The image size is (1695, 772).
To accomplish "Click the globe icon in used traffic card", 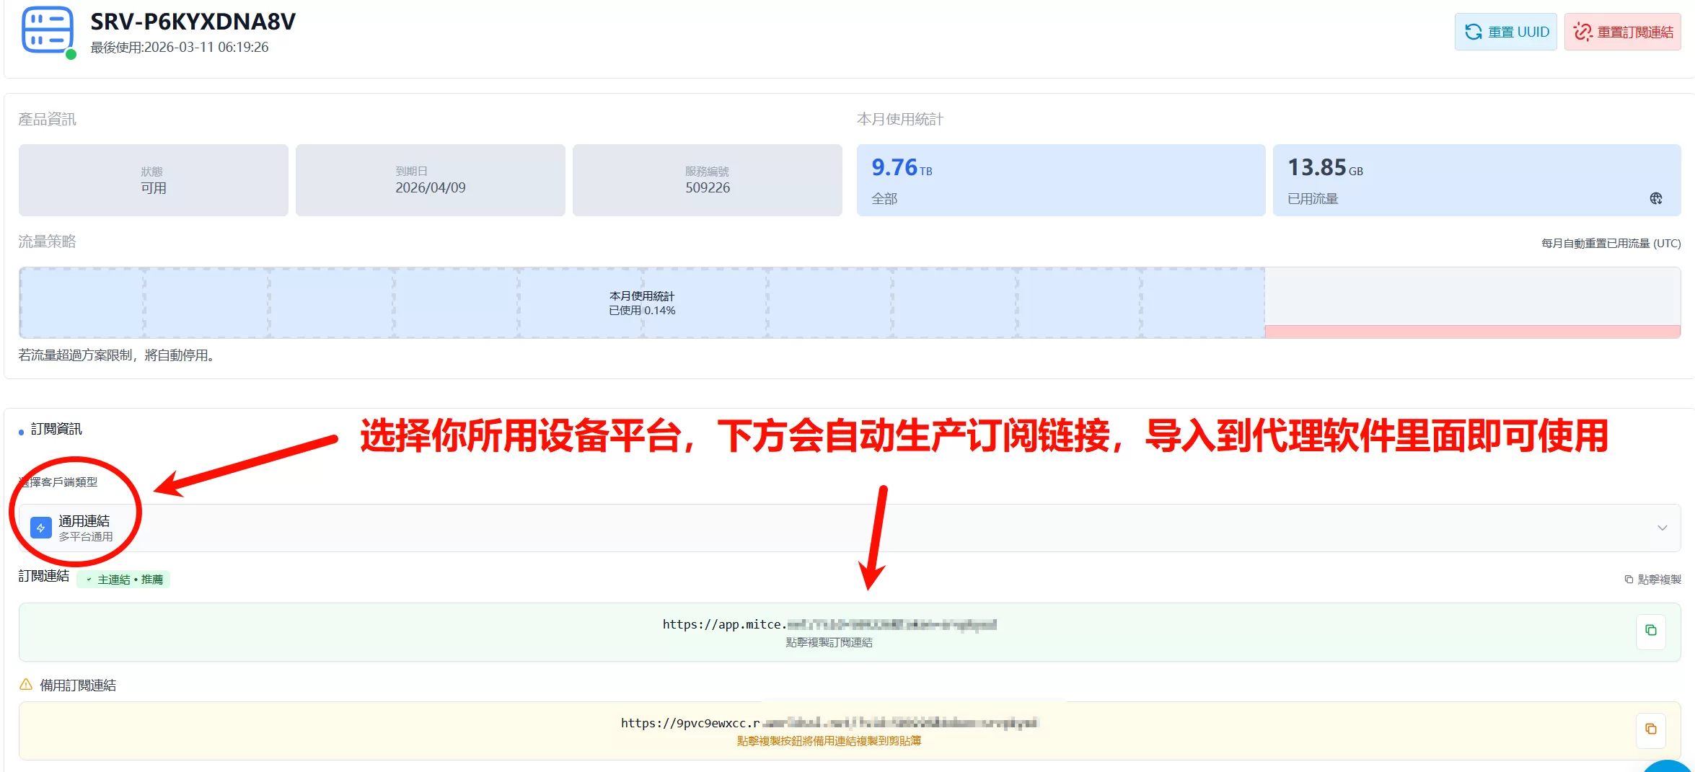I will pyautogui.click(x=1655, y=198).
